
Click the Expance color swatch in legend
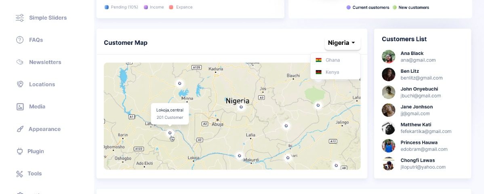click(x=171, y=7)
